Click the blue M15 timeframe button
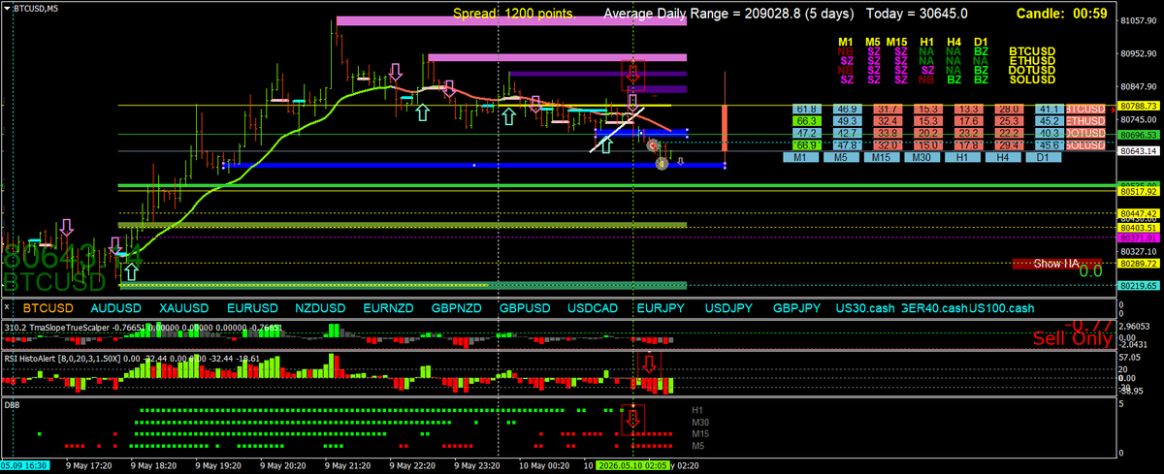 tap(880, 156)
